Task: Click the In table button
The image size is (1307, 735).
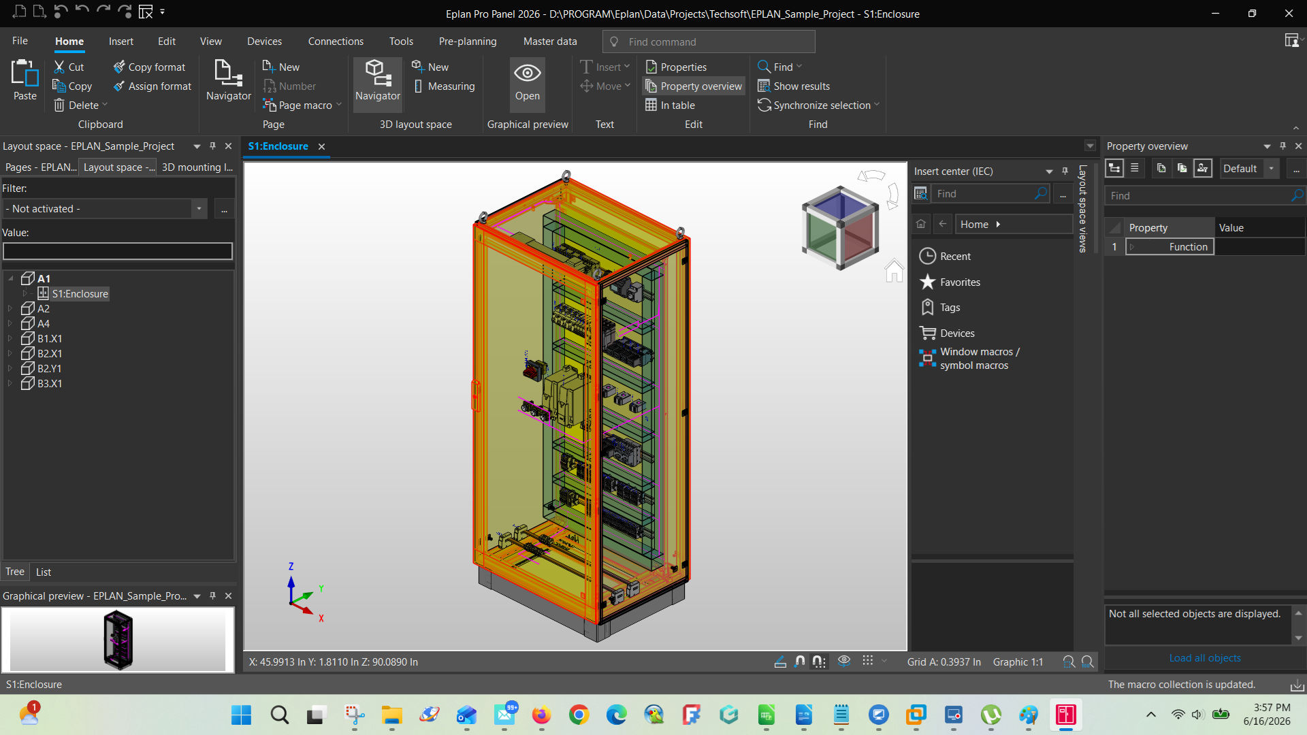Action: click(x=670, y=105)
